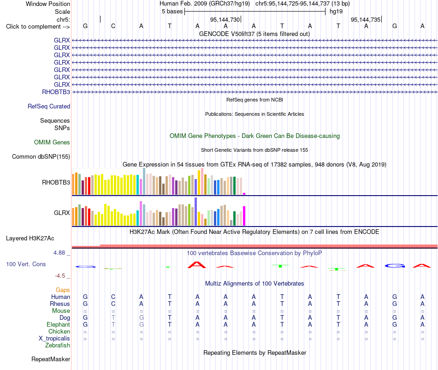Open the RefSeq Curated track label
This screenshot has width=438, height=370.
coord(49,106)
